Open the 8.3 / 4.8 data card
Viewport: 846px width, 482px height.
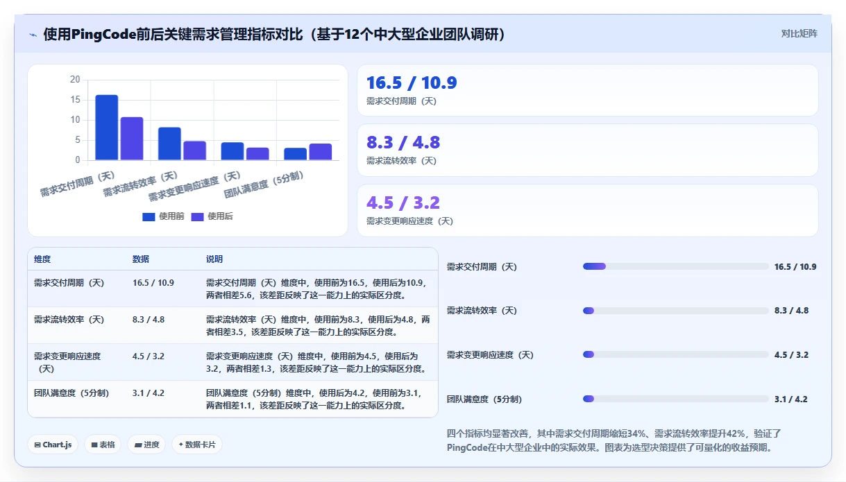(587, 150)
